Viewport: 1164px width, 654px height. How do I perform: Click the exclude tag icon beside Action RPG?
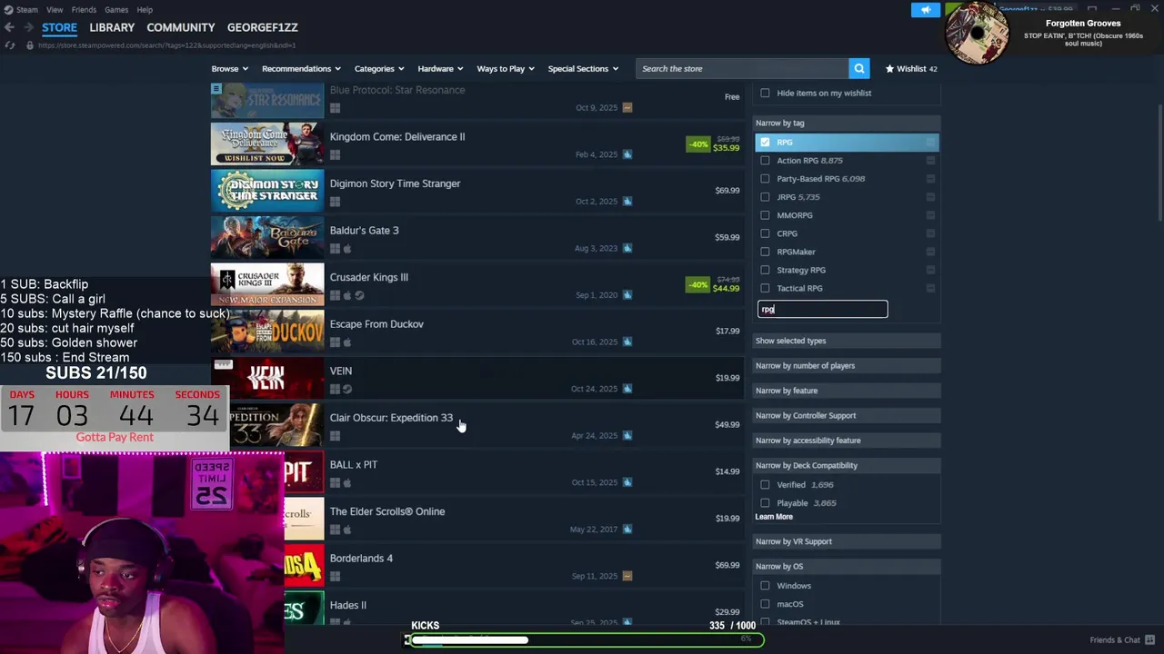pyautogui.click(x=930, y=161)
